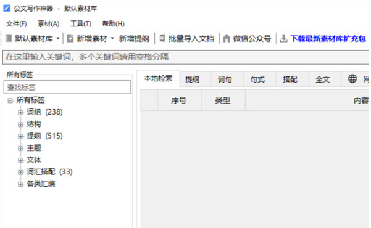Select the 主题 tag
Screen dimensions: 371x228
point(34,148)
